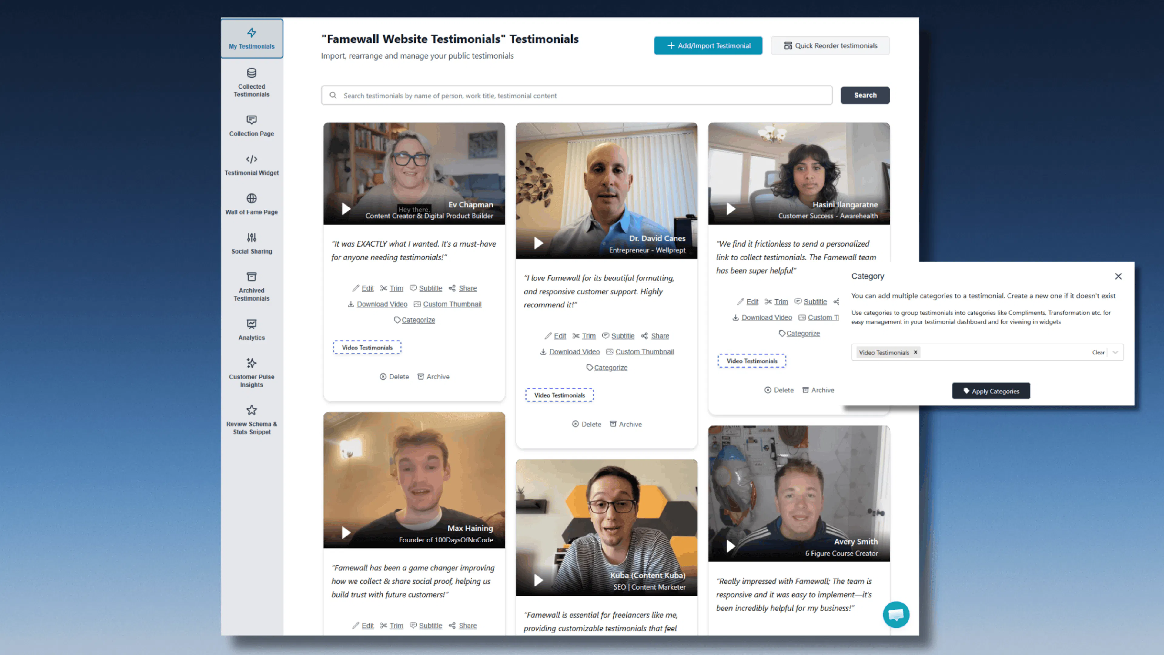Open My Testimonials sidebar section
Viewport: 1164px width, 655px height.
252,39
